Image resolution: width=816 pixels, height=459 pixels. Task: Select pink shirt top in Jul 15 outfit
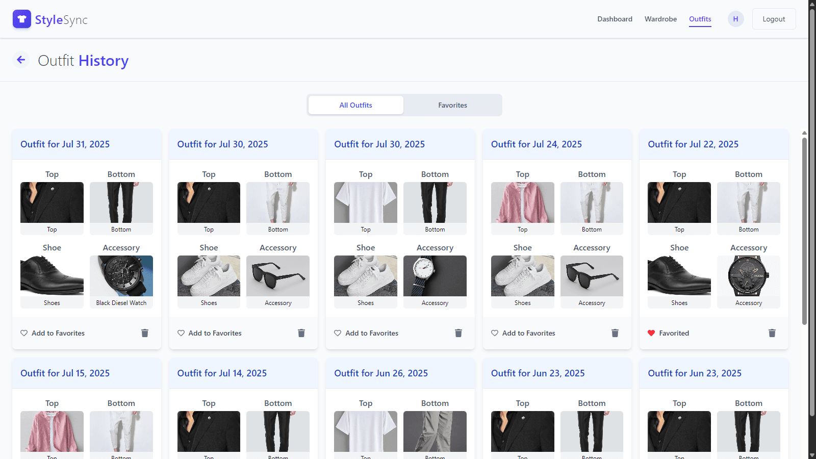tap(52, 431)
